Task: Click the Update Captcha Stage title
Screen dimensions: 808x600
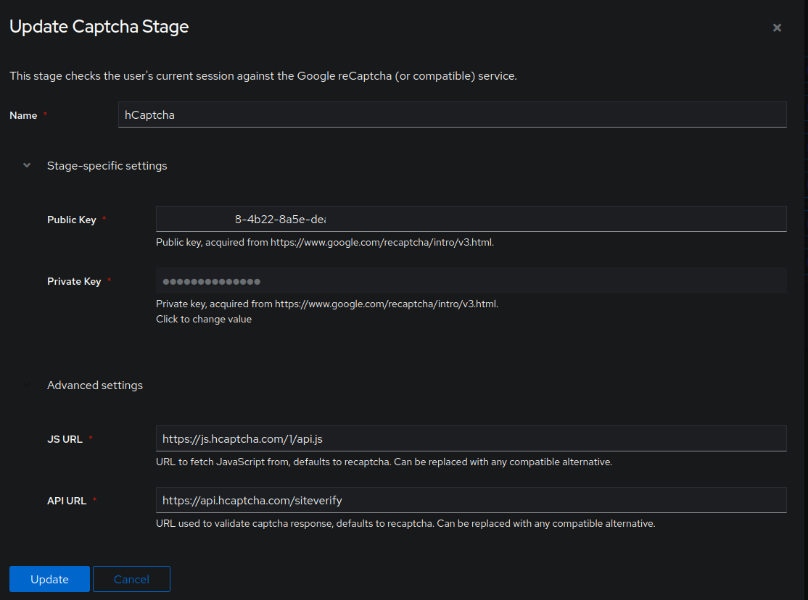Action: pyautogui.click(x=99, y=26)
